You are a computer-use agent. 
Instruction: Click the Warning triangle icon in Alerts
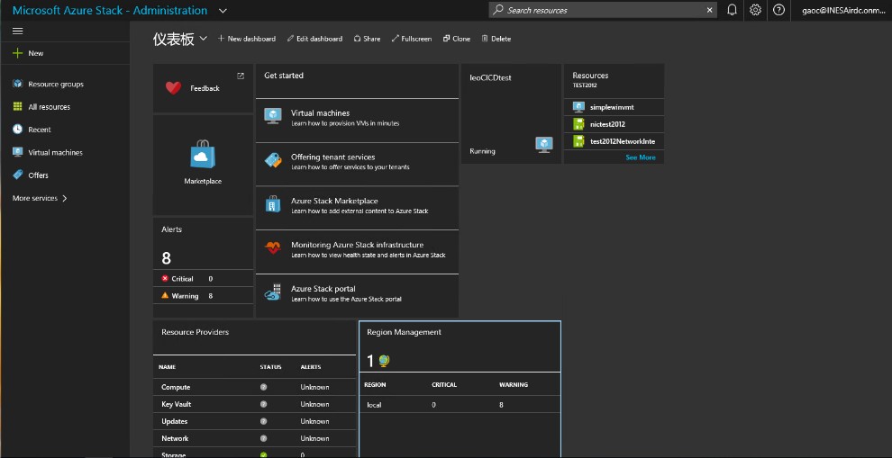[x=165, y=295]
